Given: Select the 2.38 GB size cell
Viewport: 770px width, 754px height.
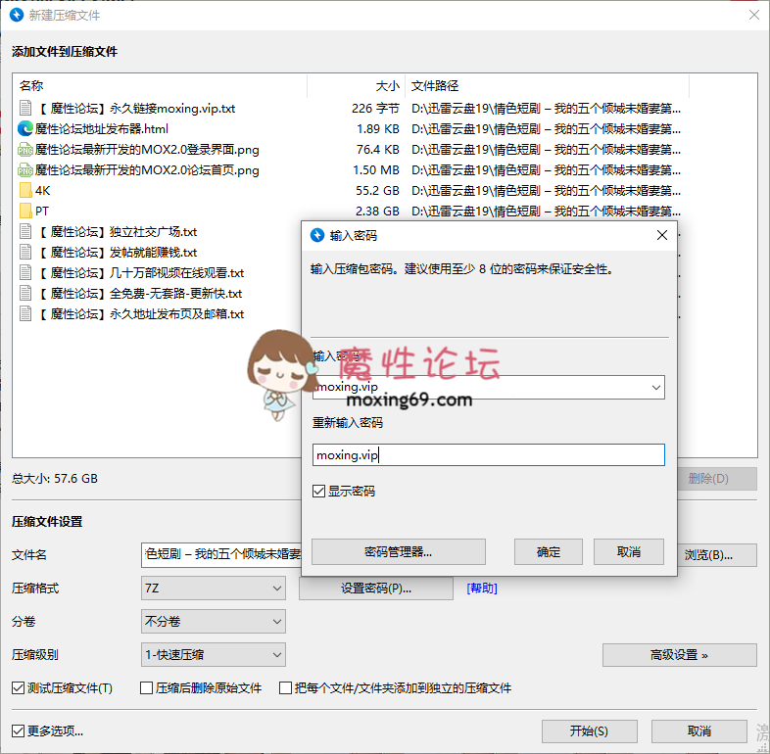Looking at the screenshot, I should [x=377, y=212].
